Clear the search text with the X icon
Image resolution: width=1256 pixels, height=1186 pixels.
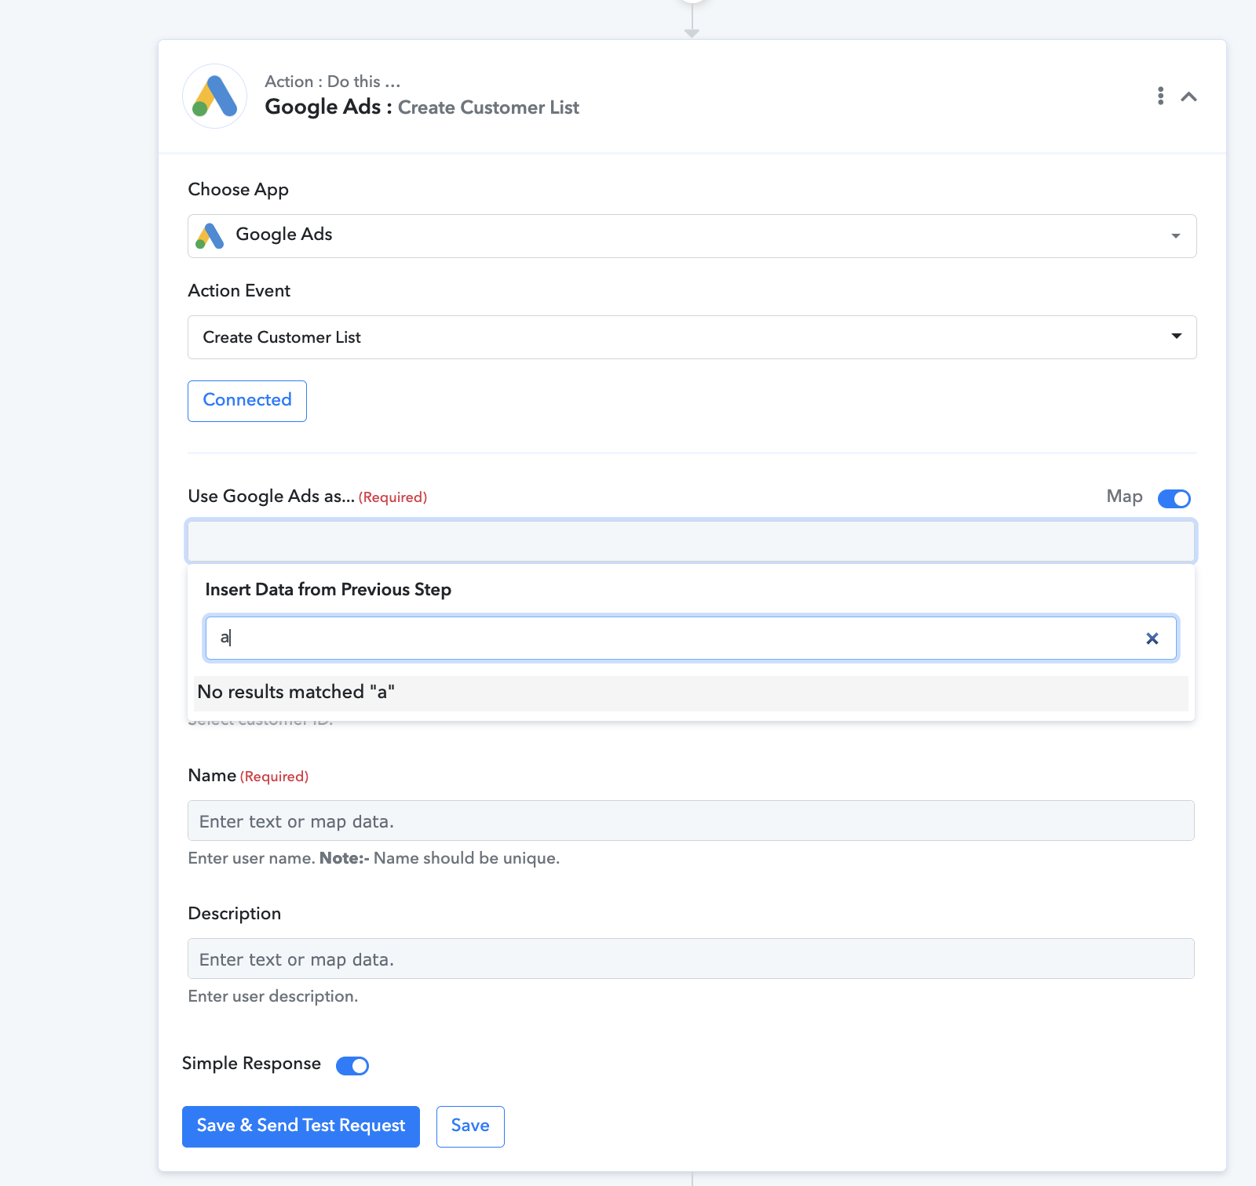[1152, 638]
